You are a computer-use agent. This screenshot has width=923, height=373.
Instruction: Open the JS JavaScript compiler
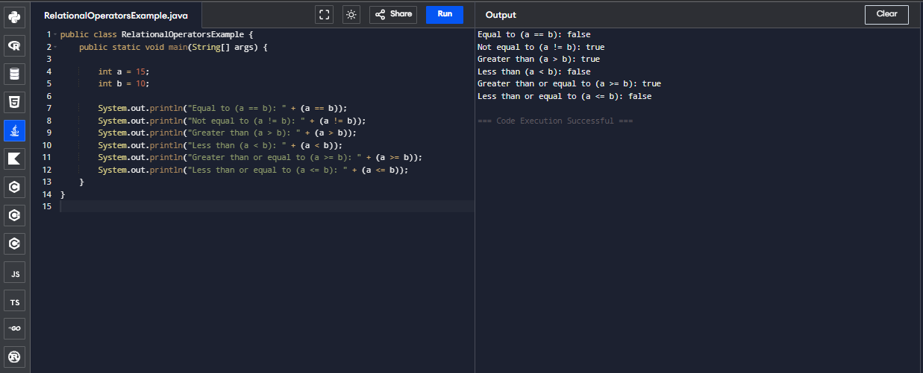14,274
